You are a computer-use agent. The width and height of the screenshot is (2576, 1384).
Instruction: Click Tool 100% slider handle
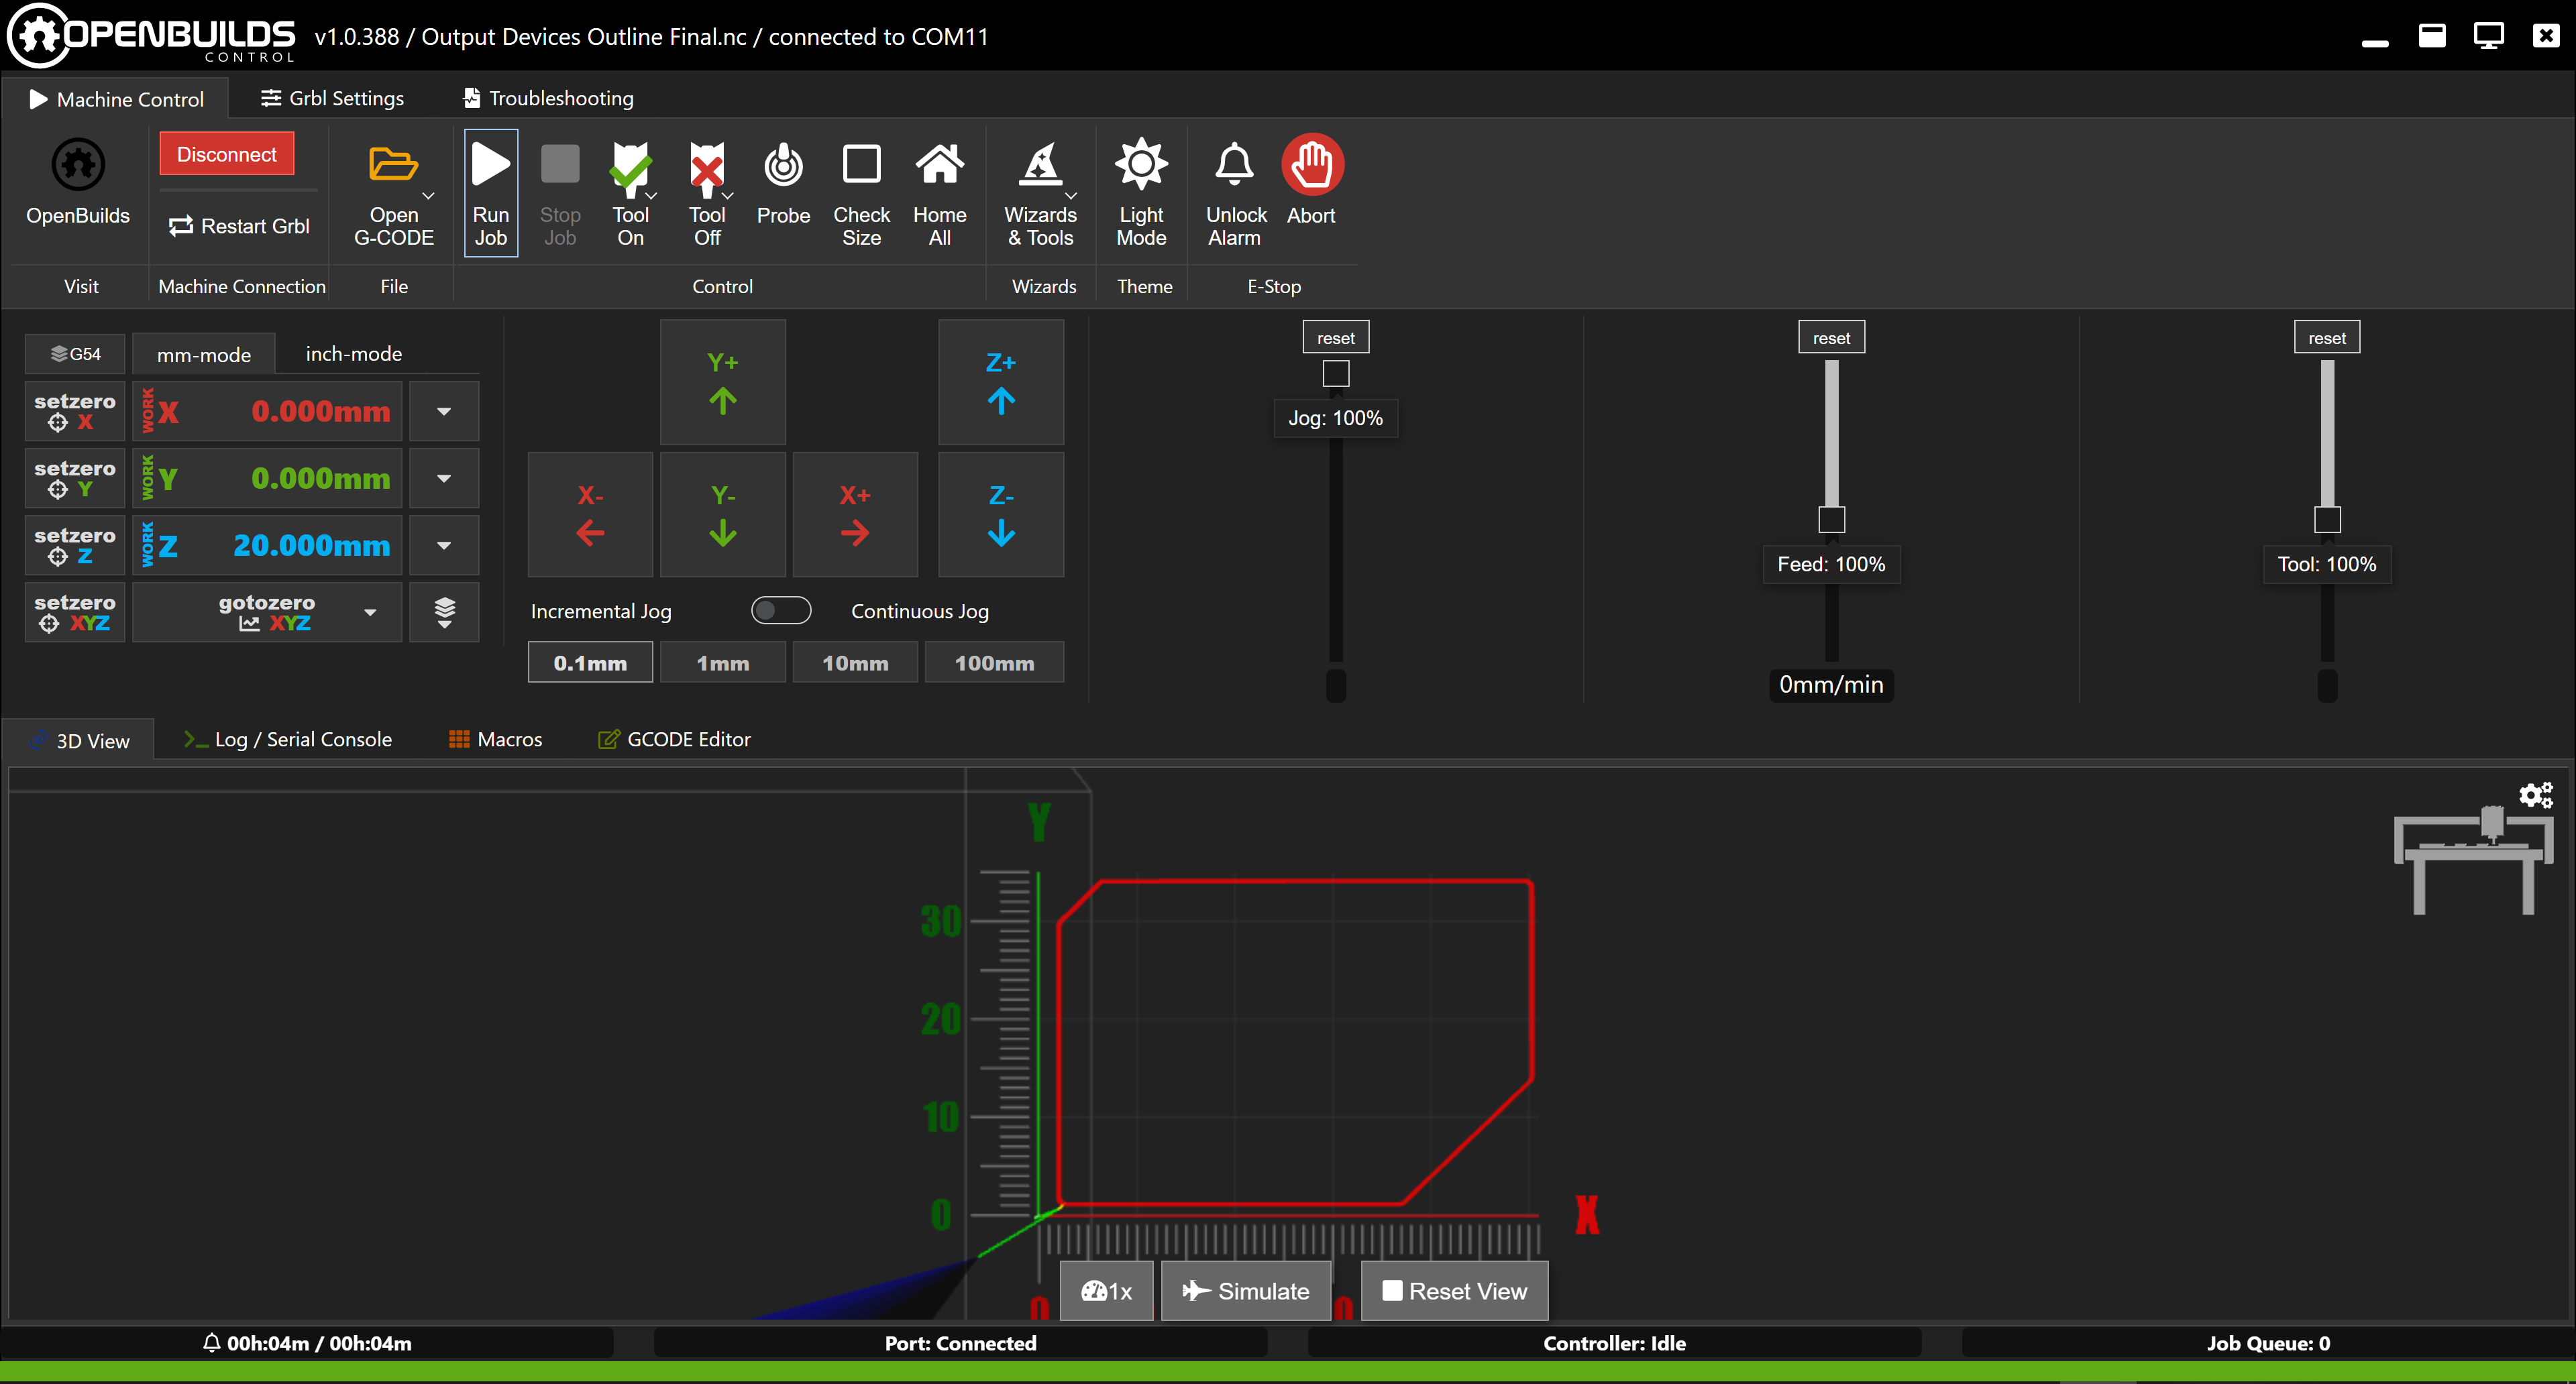[2327, 520]
